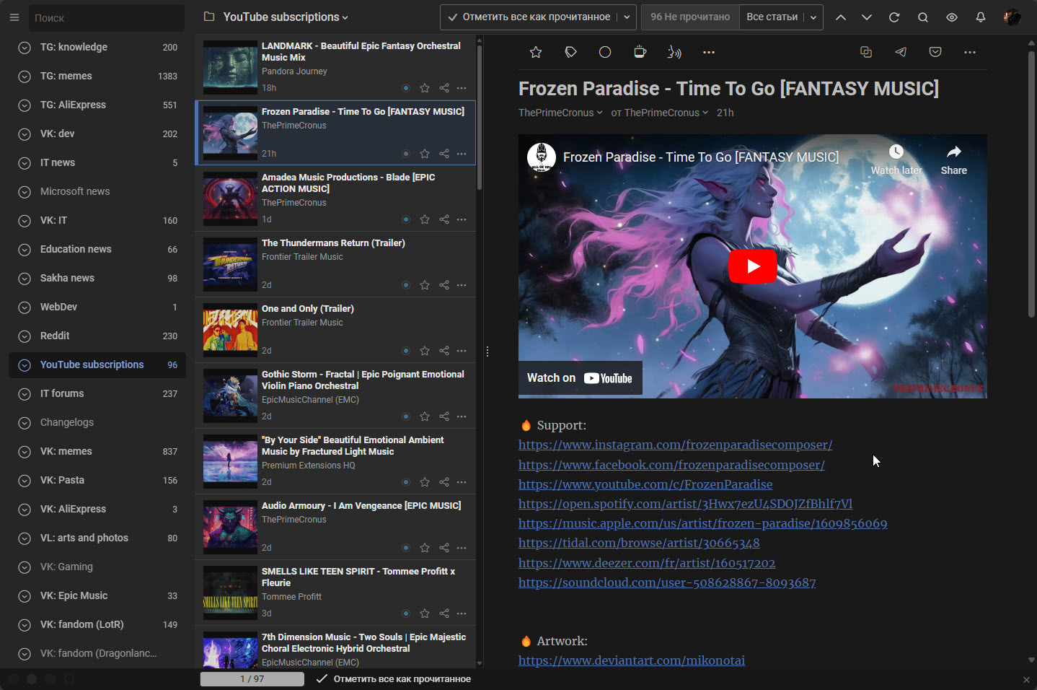1037x690 pixels.
Task: Switch to the Reddit feed in sidebar
Action: [54, 336]
